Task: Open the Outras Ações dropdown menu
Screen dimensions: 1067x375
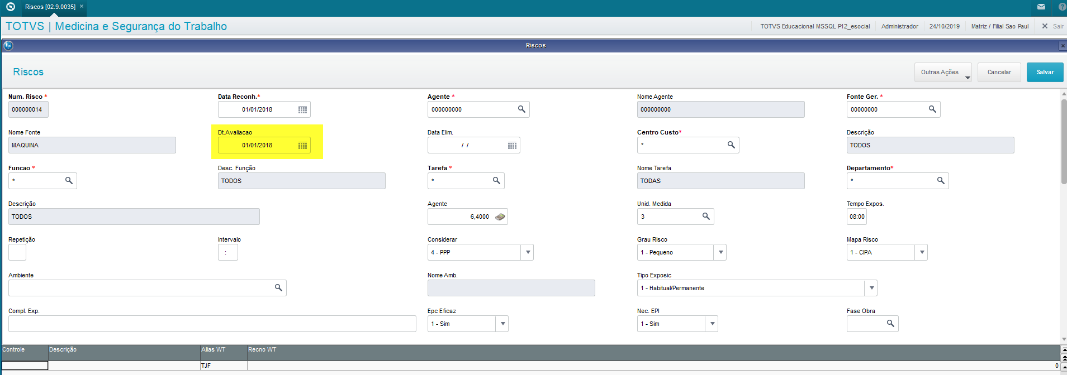Action: (x=943, y=73)
